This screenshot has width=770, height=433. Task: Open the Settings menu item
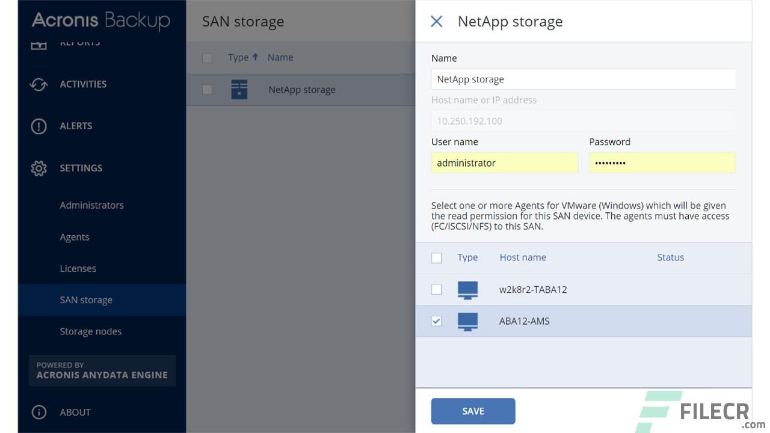tap(81, 168)
